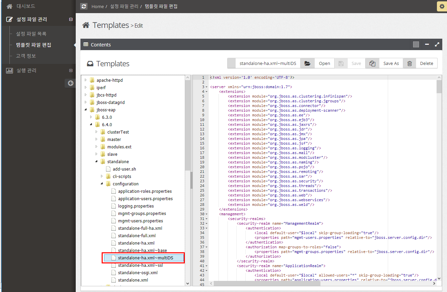Expand the apache-httpd folder
The height and width of the screenshot is (292, 447).
(x=85, y=80)
